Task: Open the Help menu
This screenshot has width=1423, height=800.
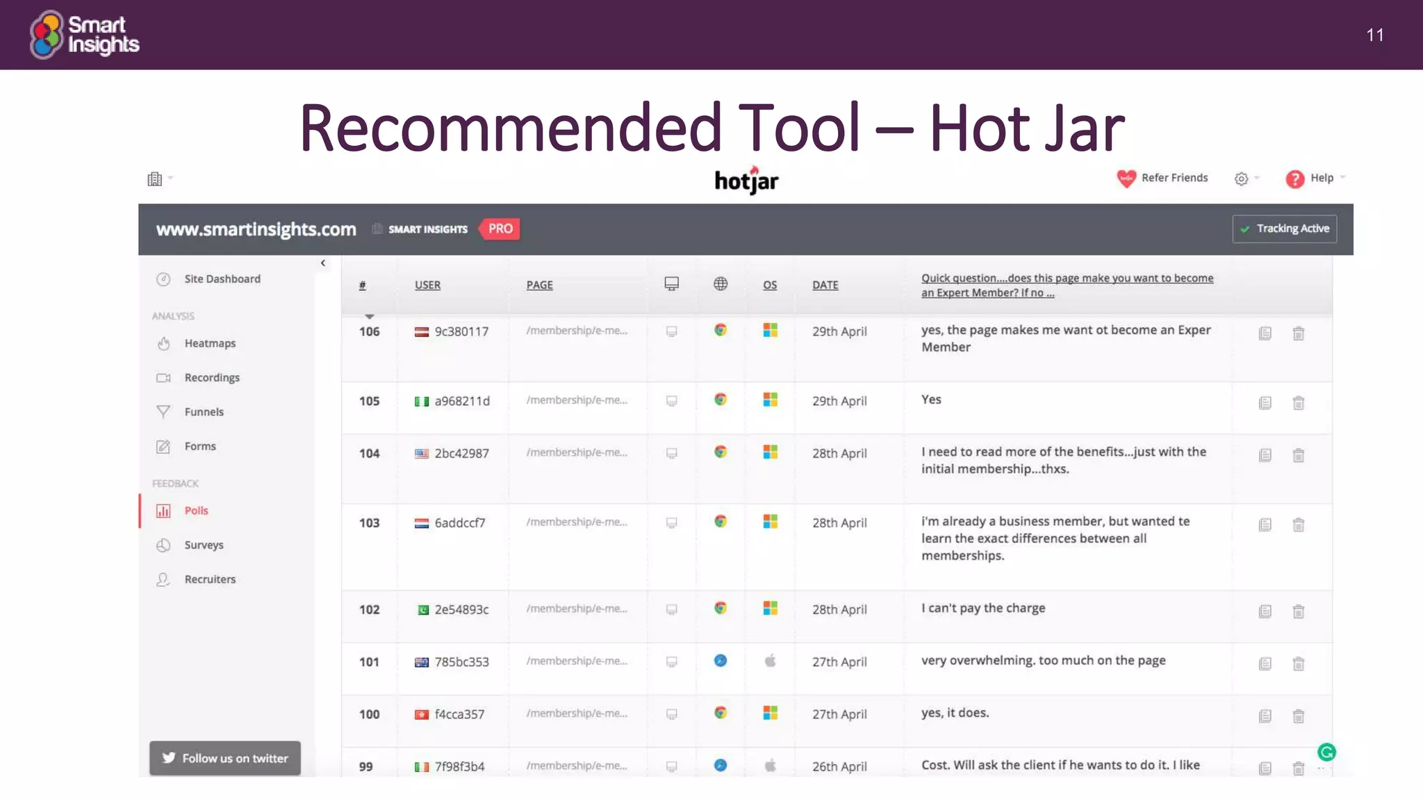Action: 1315,178
